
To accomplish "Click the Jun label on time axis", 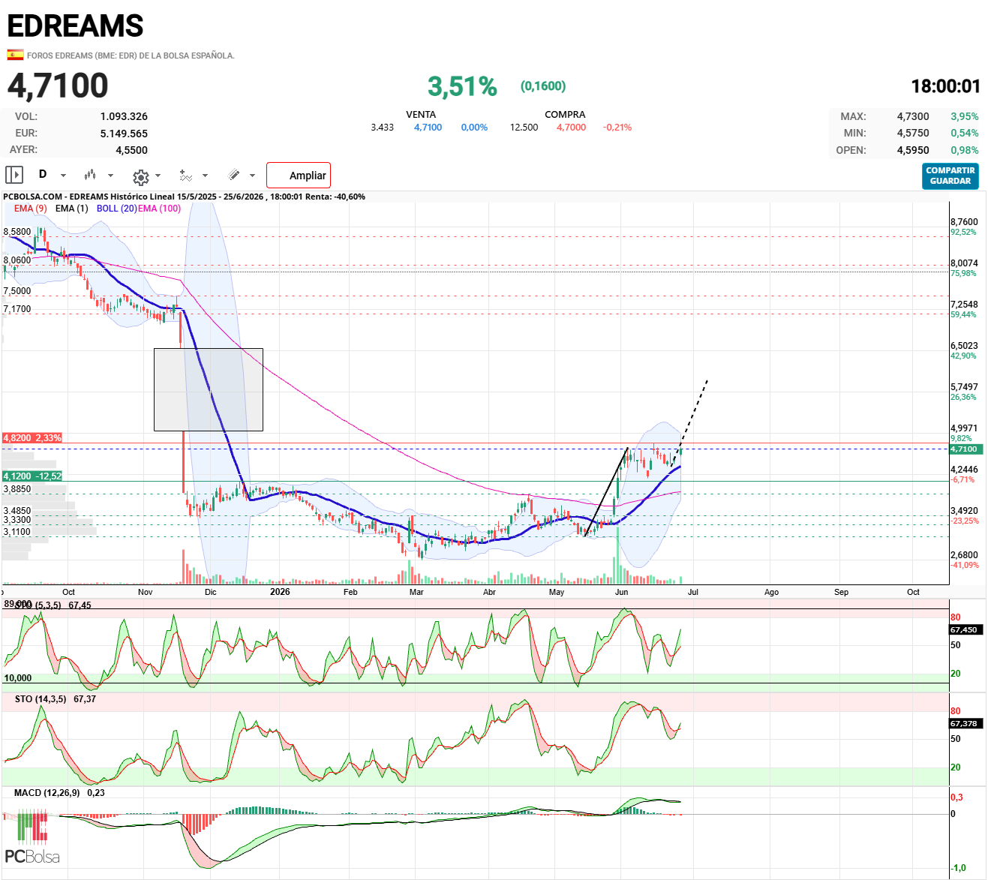I will 621,592.
